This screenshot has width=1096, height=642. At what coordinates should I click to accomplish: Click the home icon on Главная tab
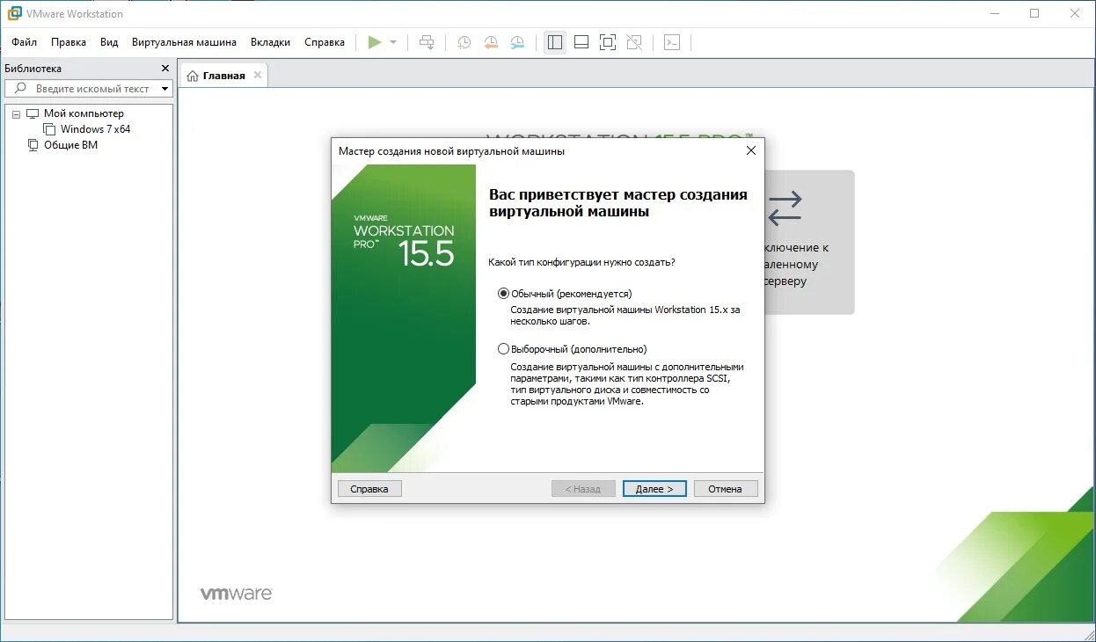tap(193, 76)
